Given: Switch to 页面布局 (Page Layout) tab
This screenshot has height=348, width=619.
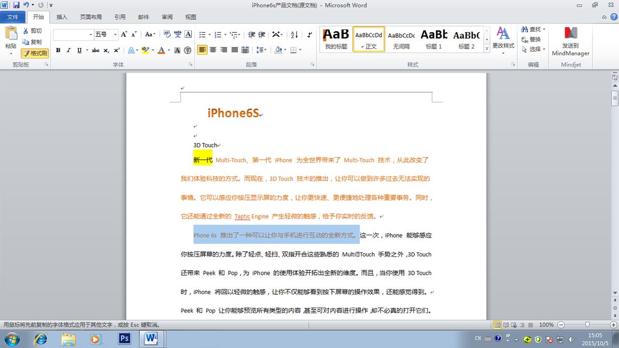Looking at the screenshot, I should [91, 17].
